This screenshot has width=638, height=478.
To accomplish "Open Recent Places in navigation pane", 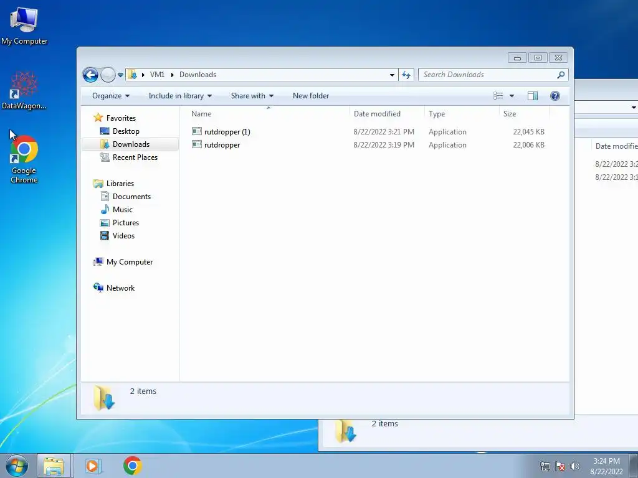I will [135, 157].
